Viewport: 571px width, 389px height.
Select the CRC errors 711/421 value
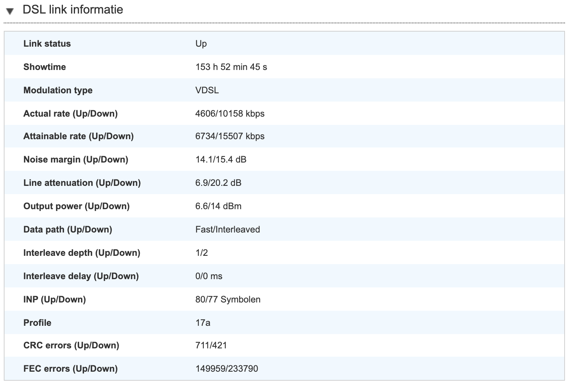211,345
